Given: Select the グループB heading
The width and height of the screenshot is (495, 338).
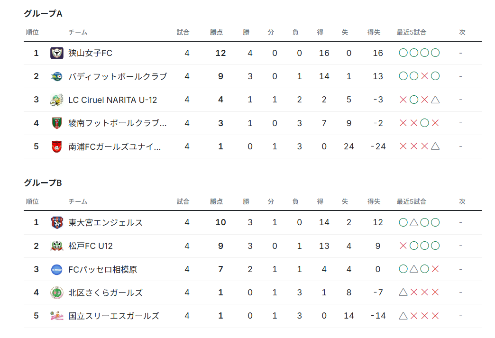Looking at the screenshot, I should (x=43, y=183).
